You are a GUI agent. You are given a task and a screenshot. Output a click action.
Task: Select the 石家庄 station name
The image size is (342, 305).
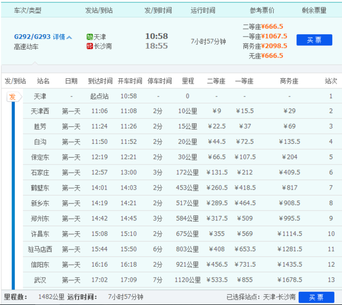point(40,172)
